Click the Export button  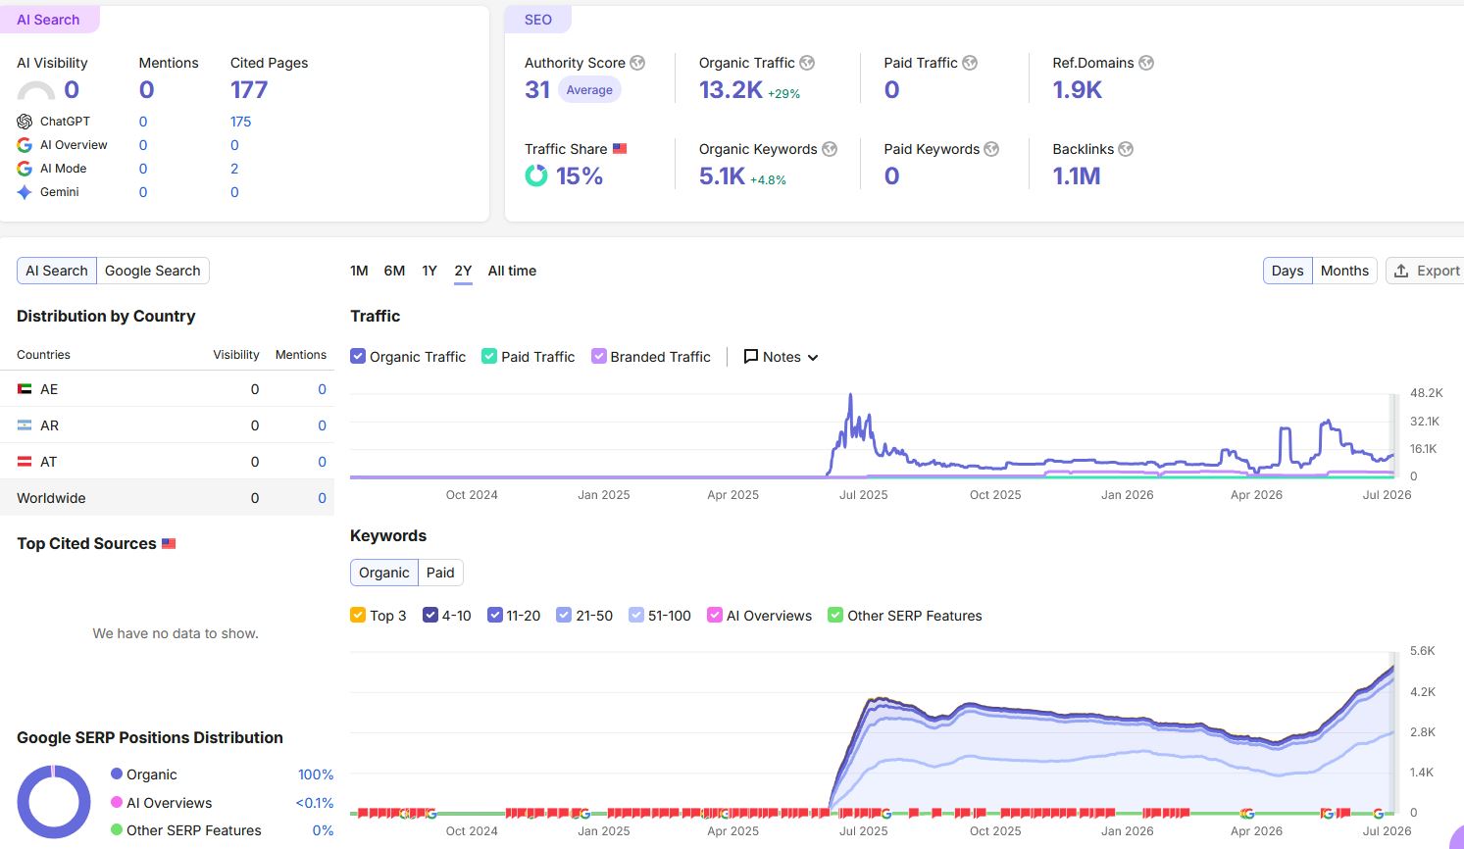(x=1427, y=271)
